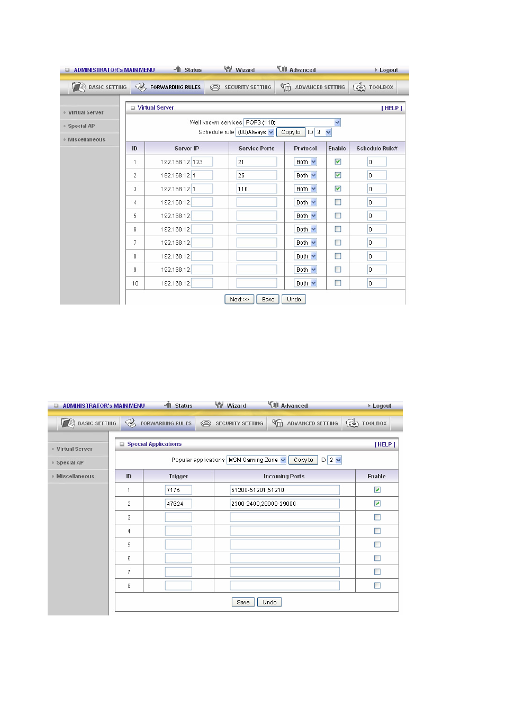The width and height of the screenshot is (505, 715).
Task: Disable Virtual Server rule ID 2 checkbox
Action: pyautogui.click(x=338, y=175)
